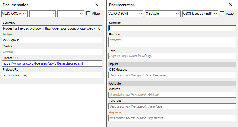Expand the third dropdown in left window

tap(71, 14)
